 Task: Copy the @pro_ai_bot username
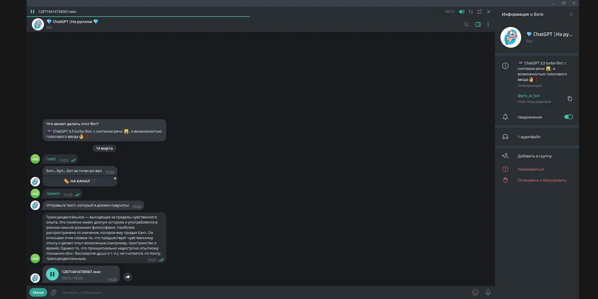(x=570, y=99)
